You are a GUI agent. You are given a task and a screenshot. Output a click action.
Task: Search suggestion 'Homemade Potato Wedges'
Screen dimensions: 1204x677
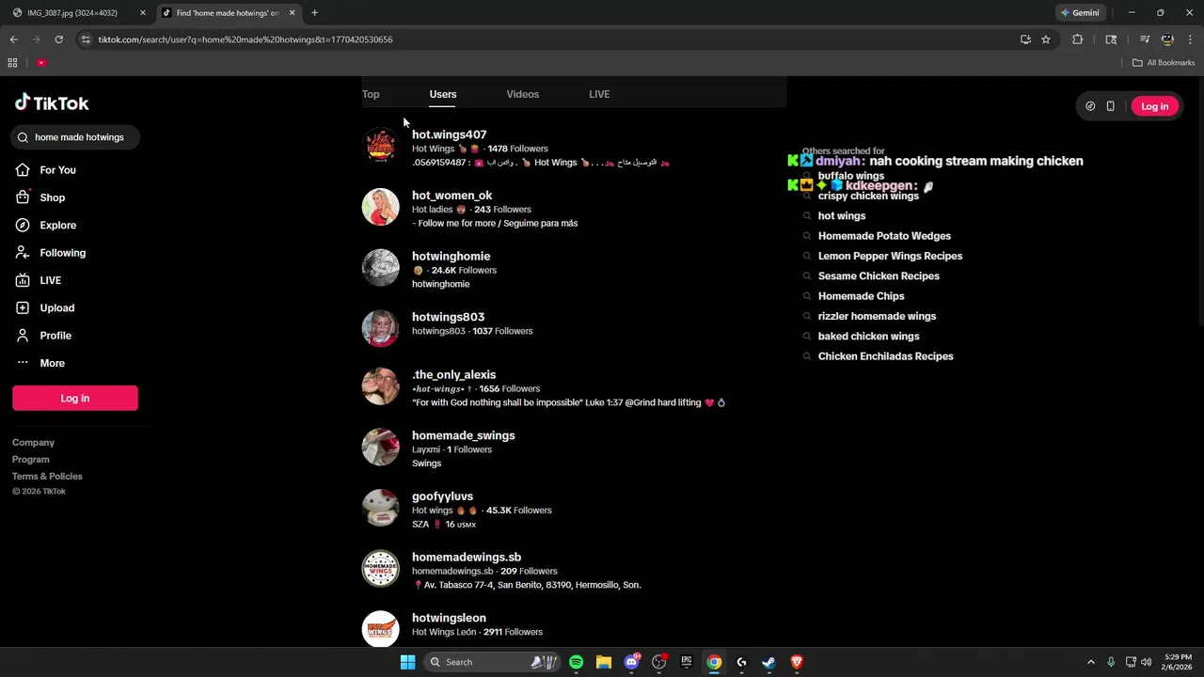[884, 236]
